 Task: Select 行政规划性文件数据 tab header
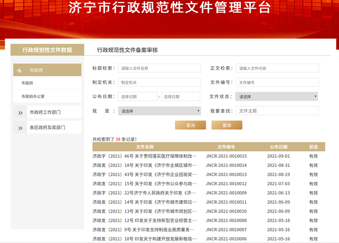pos(47,50)
